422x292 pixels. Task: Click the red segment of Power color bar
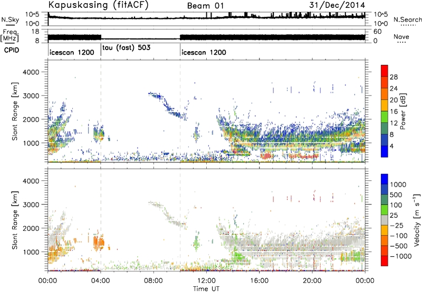[385, 71]
